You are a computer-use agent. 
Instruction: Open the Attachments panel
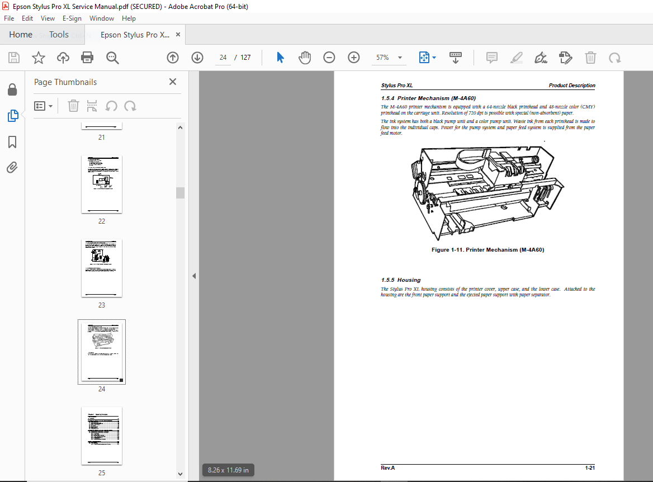[x=13, y=167]
